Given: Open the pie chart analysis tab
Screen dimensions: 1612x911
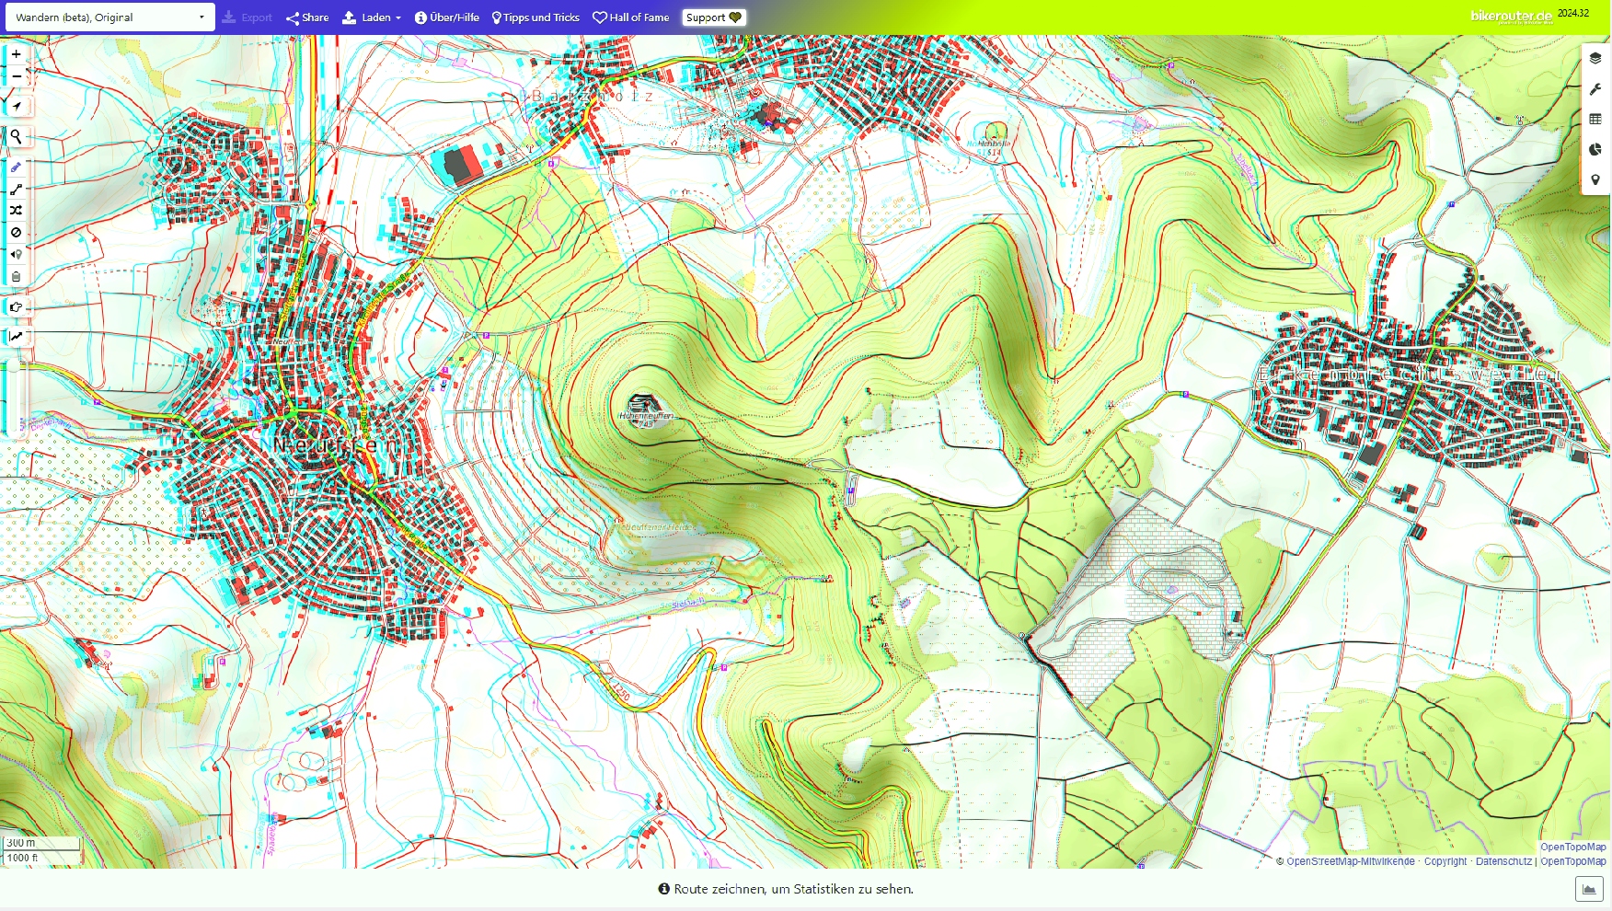Looking at the screenshot, I should pos(1595,150).
